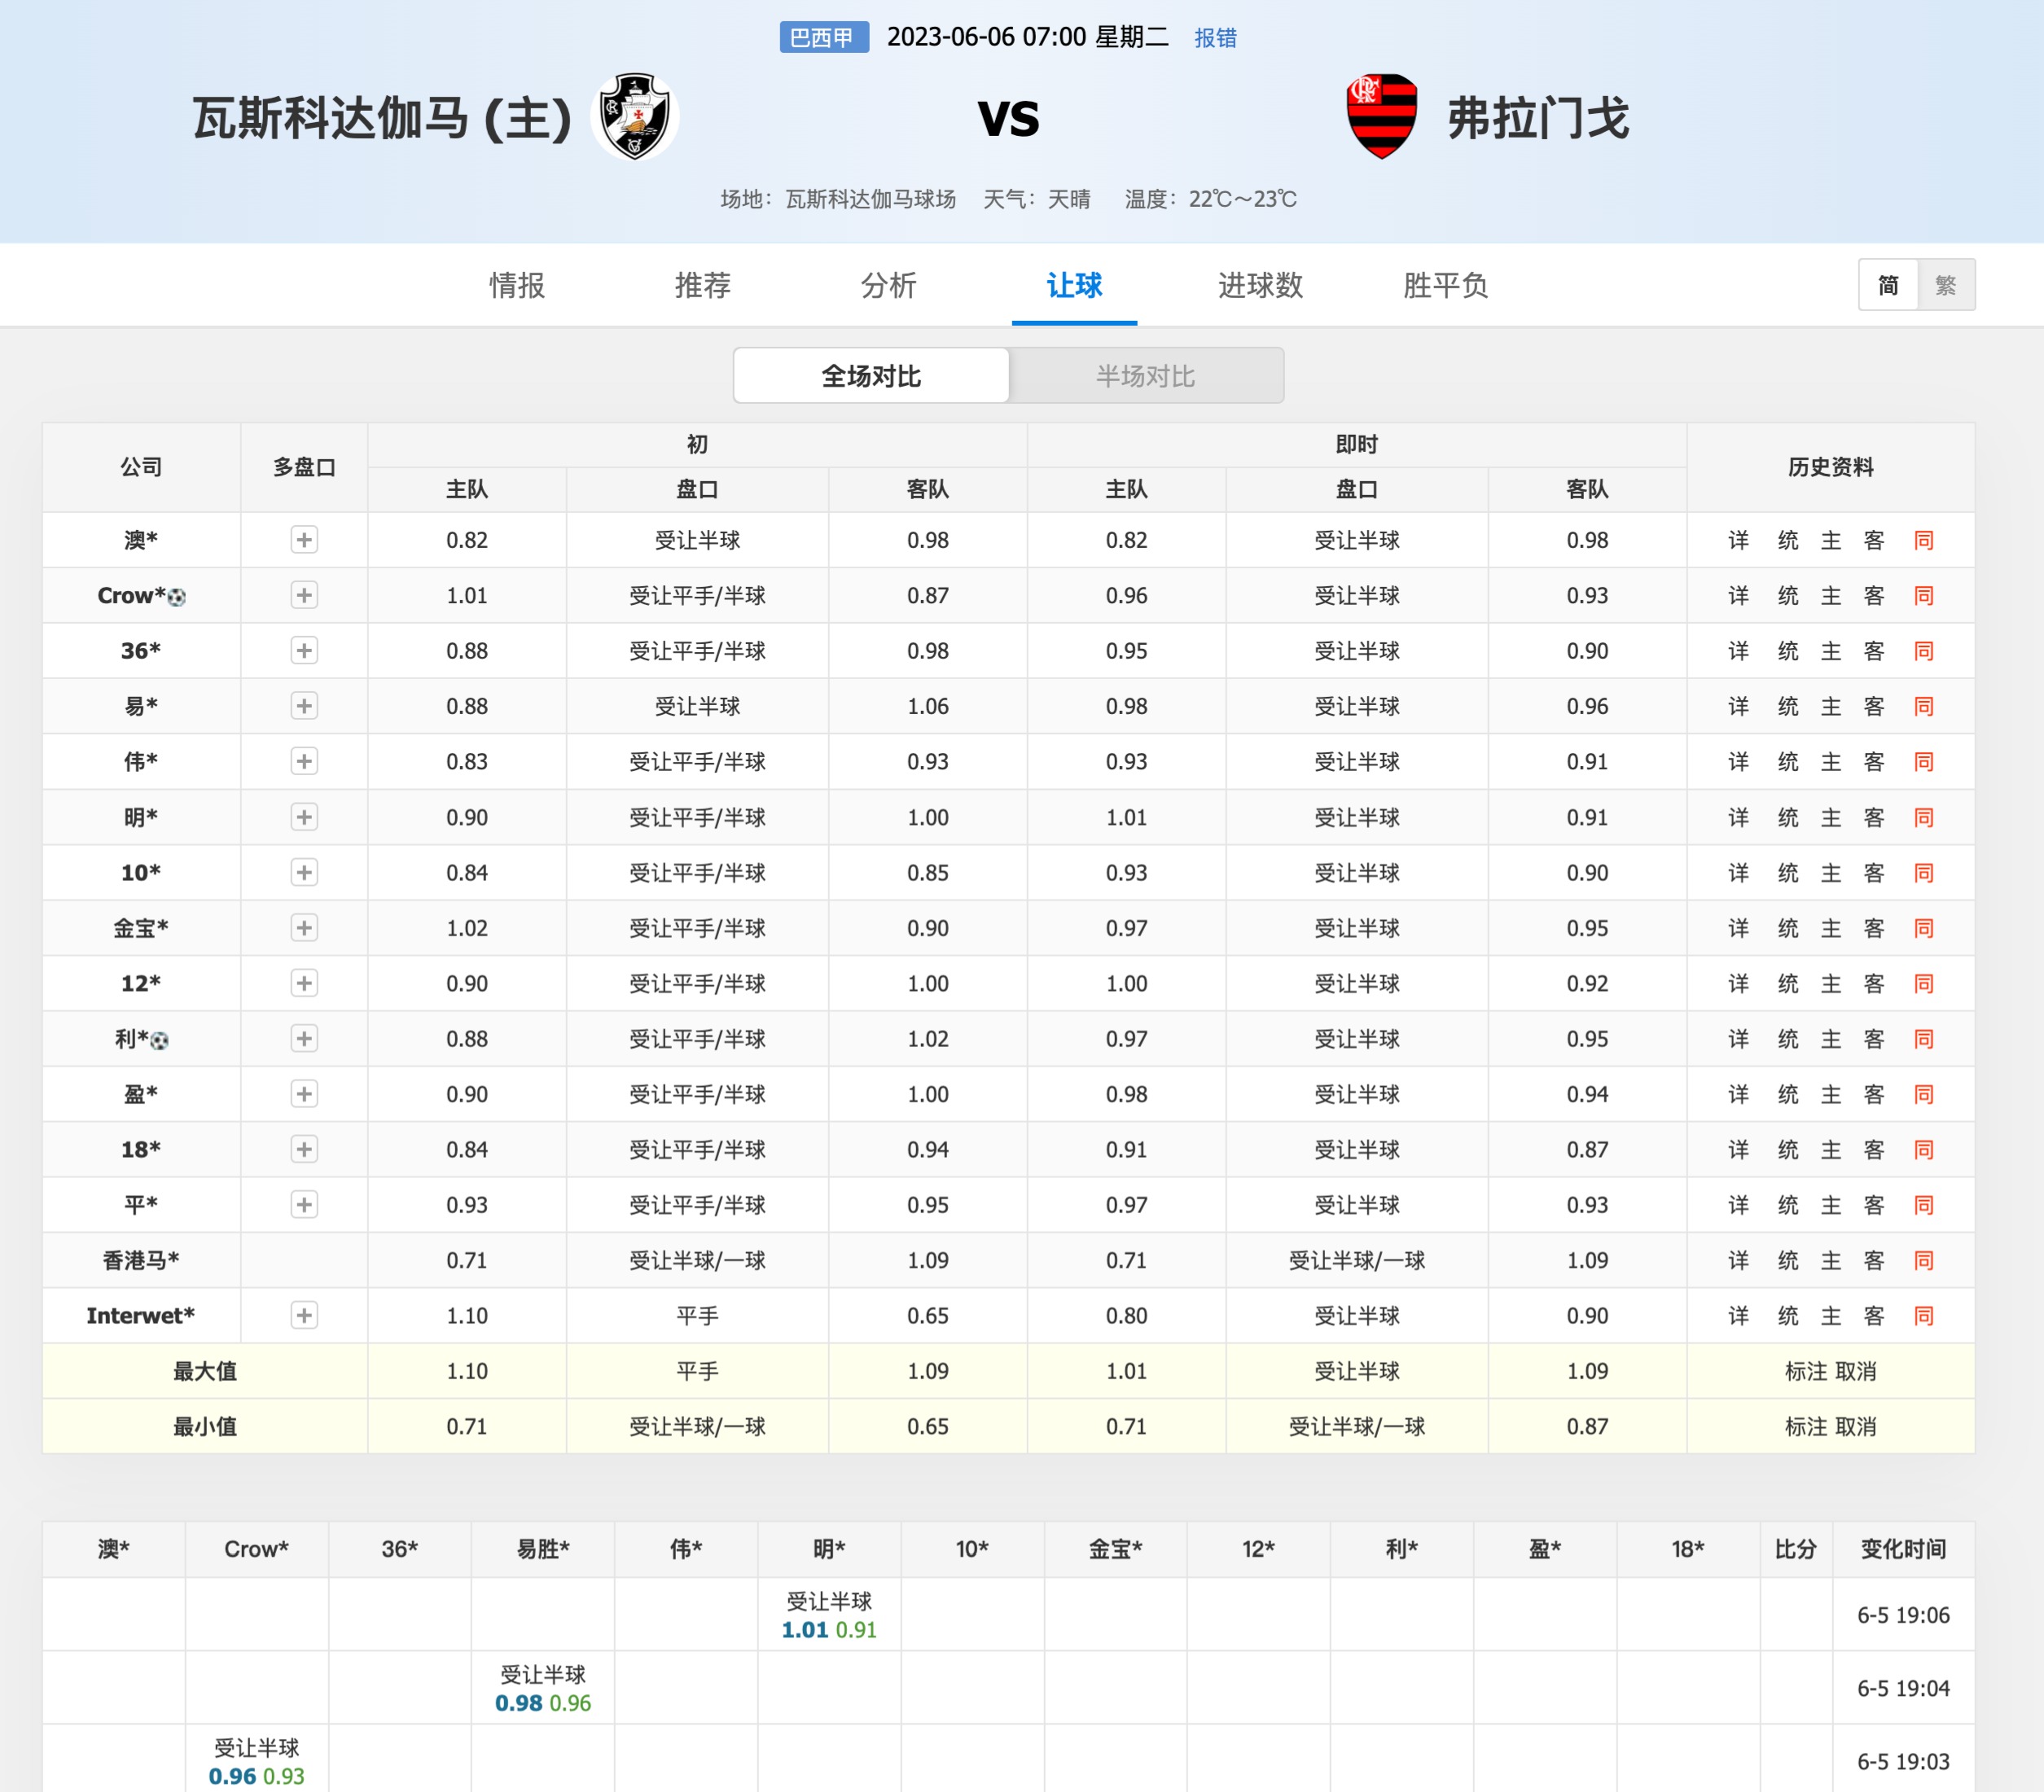Open the 推荐 tab
Viewport: 2044px width, 1792px height.
703,286
